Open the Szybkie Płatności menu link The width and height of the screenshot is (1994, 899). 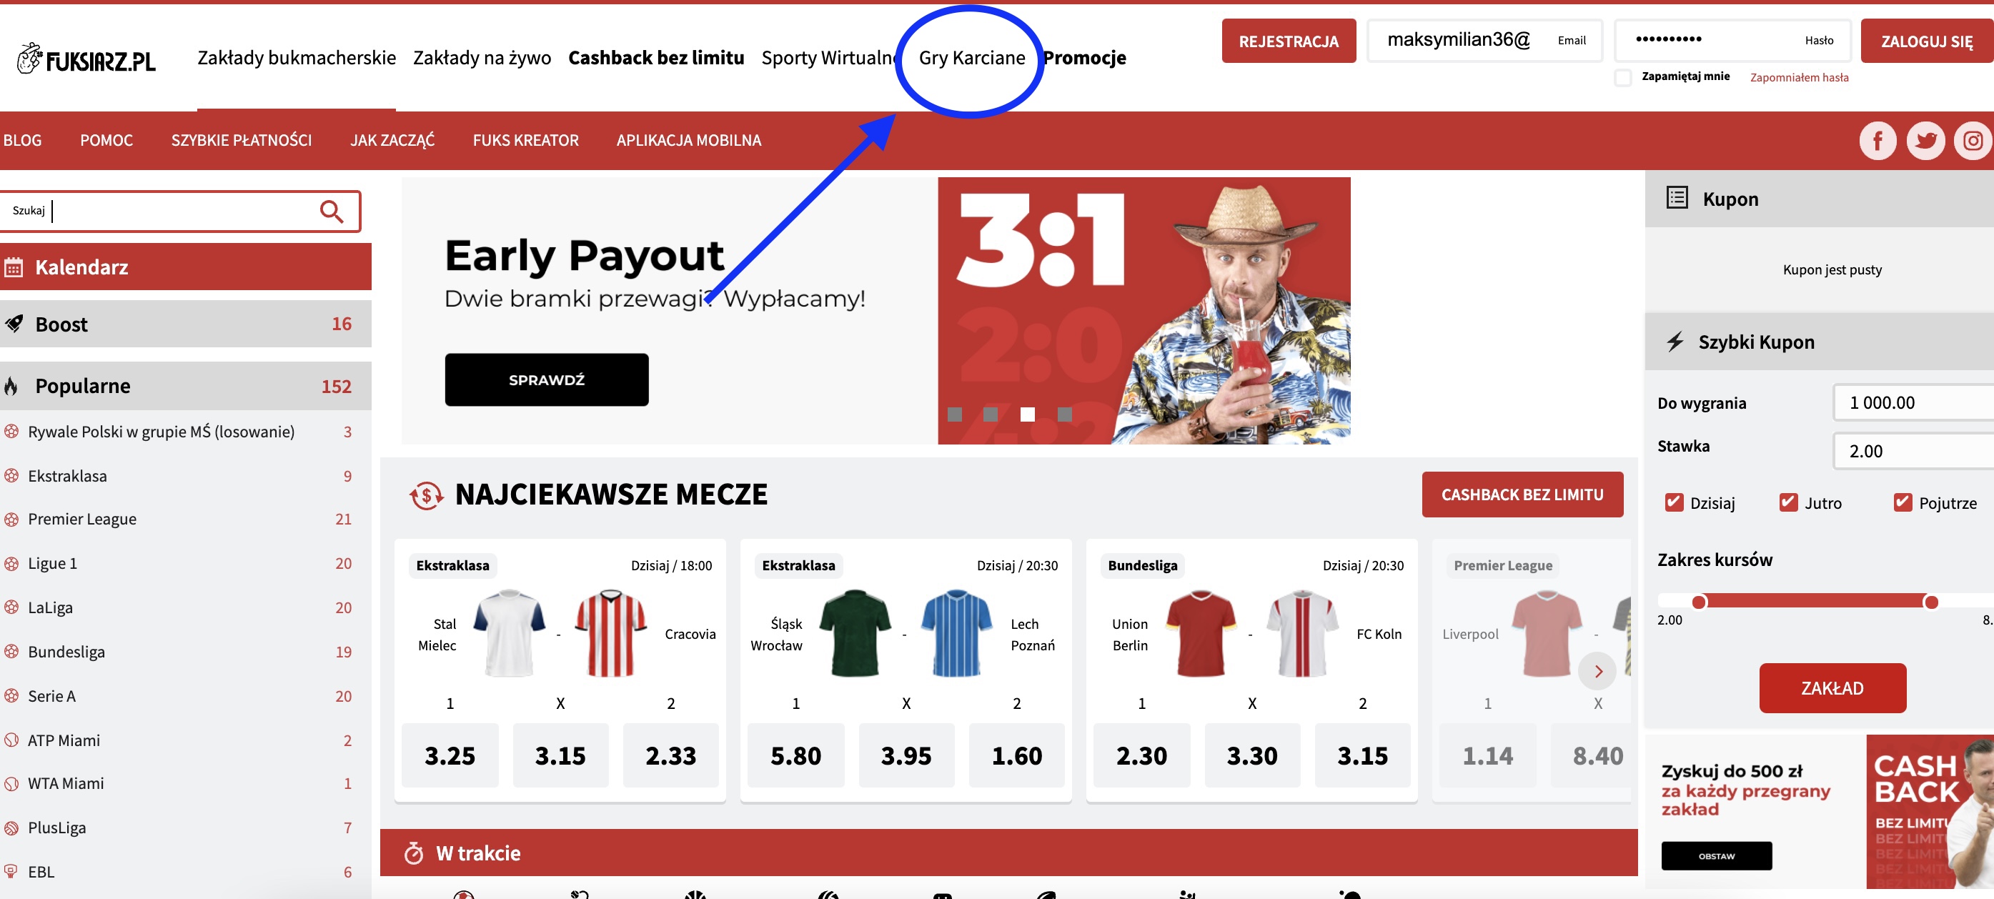point(242,140)
